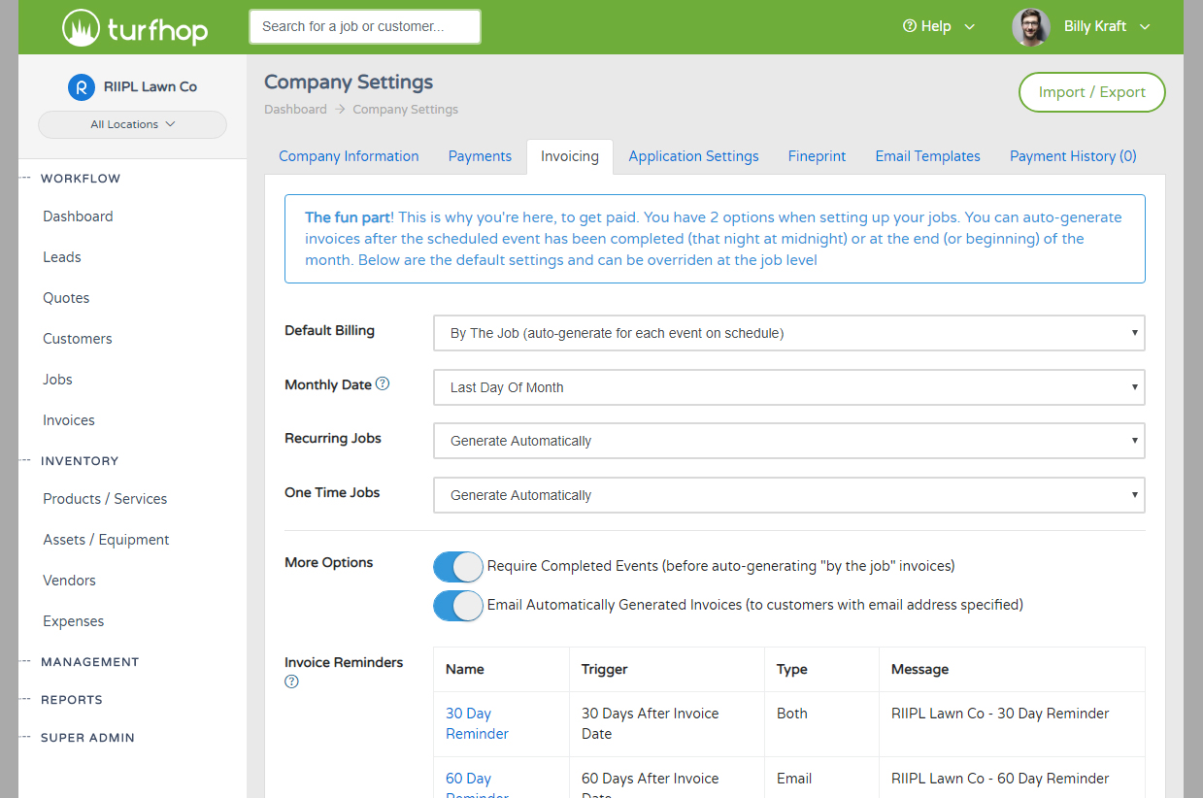Open the Invoice Reminders help tooltip icon
The image size is (1203, 798).
[x=291, y=682]
